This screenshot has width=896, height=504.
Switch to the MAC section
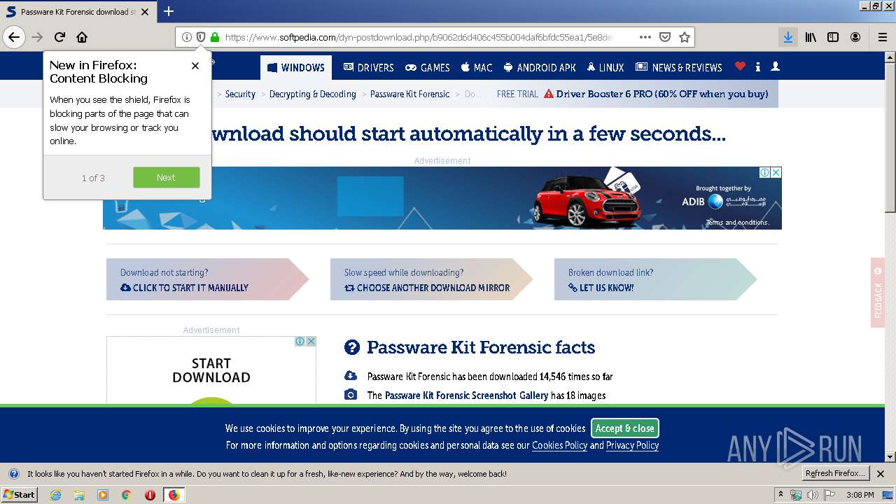point(477,67)
